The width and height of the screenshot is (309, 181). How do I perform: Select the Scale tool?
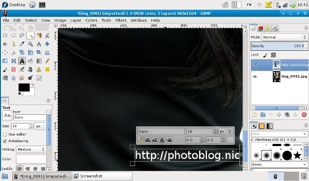tap(30, 53)
